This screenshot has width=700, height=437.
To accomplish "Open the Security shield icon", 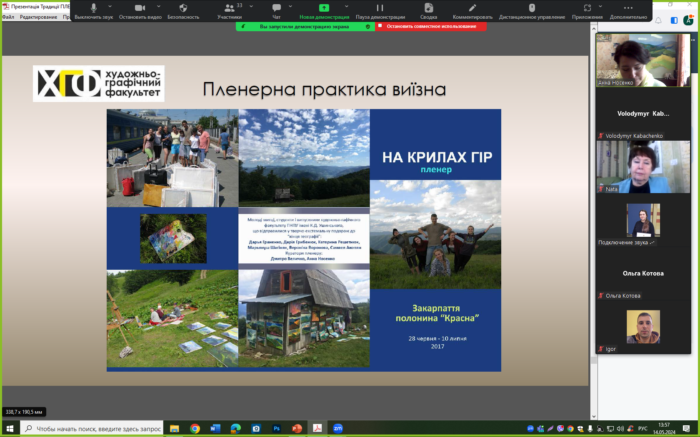I will click(x=183, y=8).
